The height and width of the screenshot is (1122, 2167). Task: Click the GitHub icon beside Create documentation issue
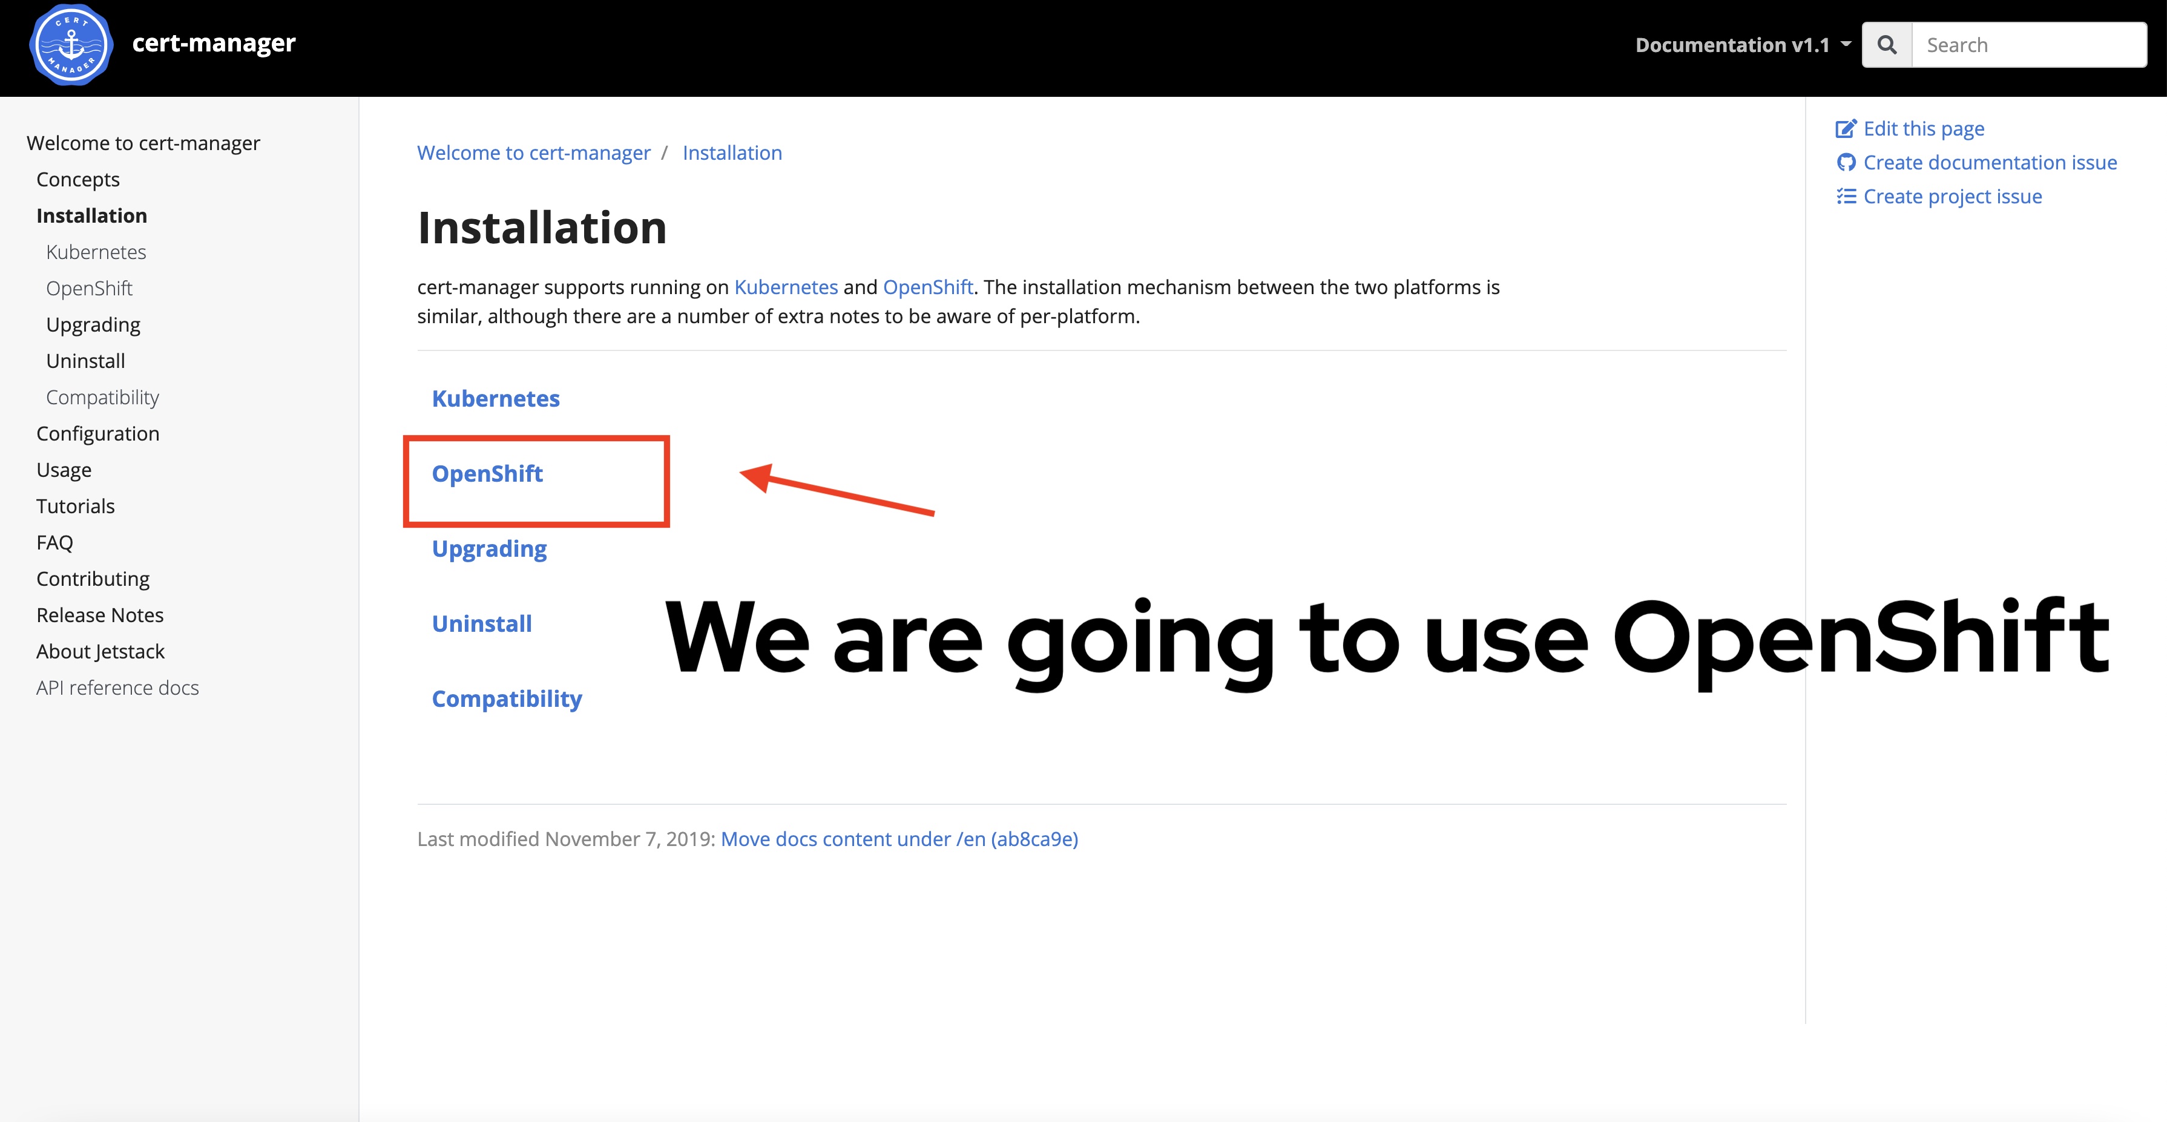pos(1846,162)
